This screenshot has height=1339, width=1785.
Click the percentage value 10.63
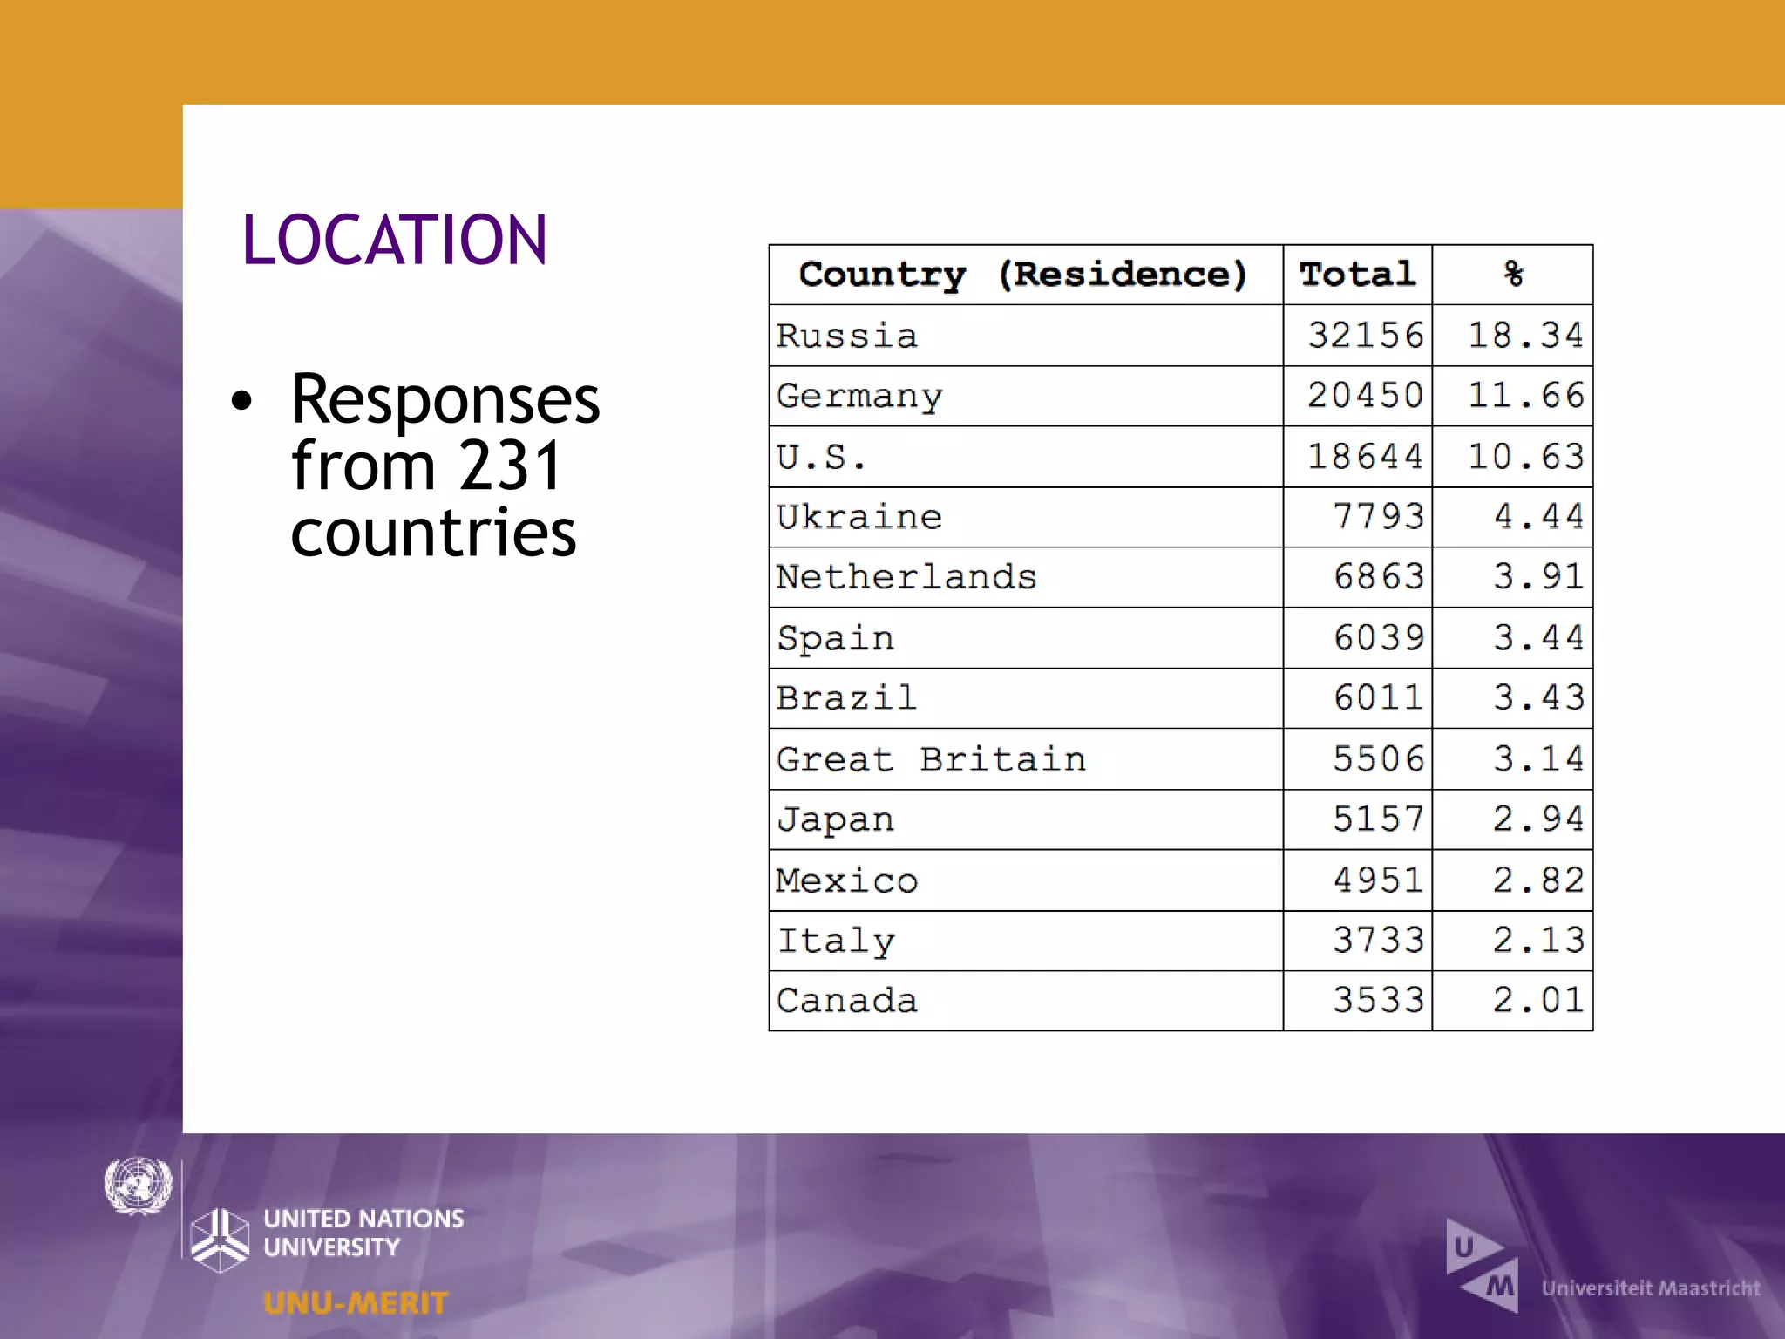tap(1525, 457)
